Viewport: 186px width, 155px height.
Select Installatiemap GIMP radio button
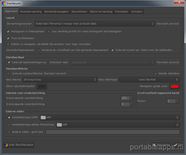[x=9, y=118]
